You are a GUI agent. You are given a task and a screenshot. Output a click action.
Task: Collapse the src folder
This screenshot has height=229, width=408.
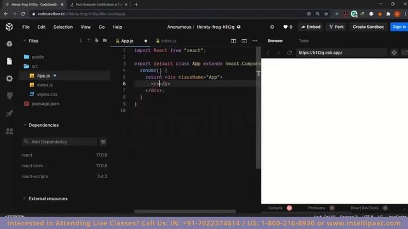coord(34,66)
